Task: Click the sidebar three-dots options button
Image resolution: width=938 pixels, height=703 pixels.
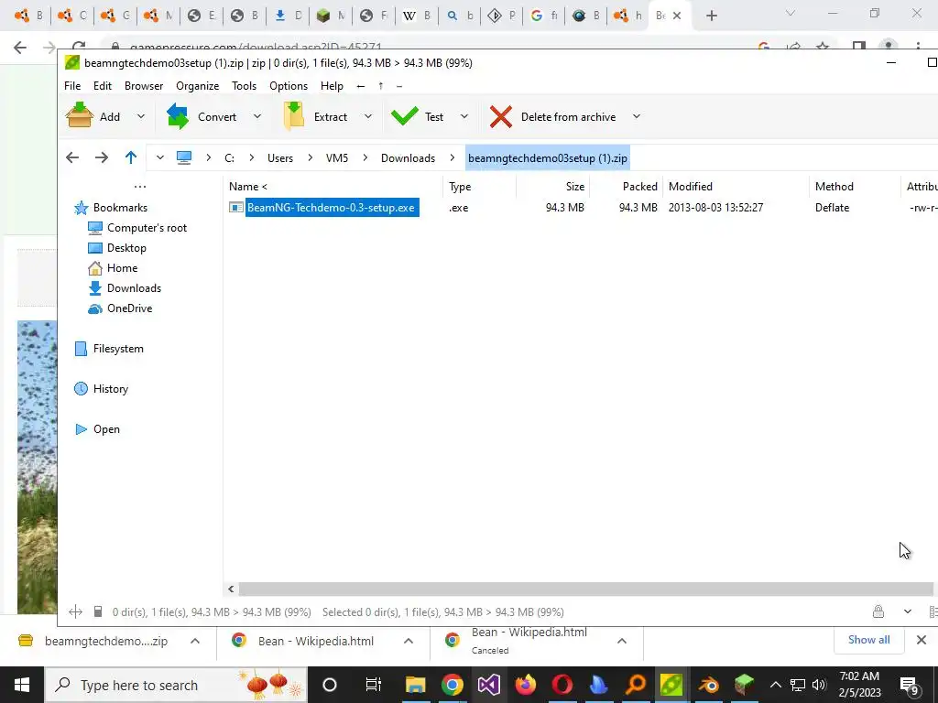Action: tap(140, 187)
